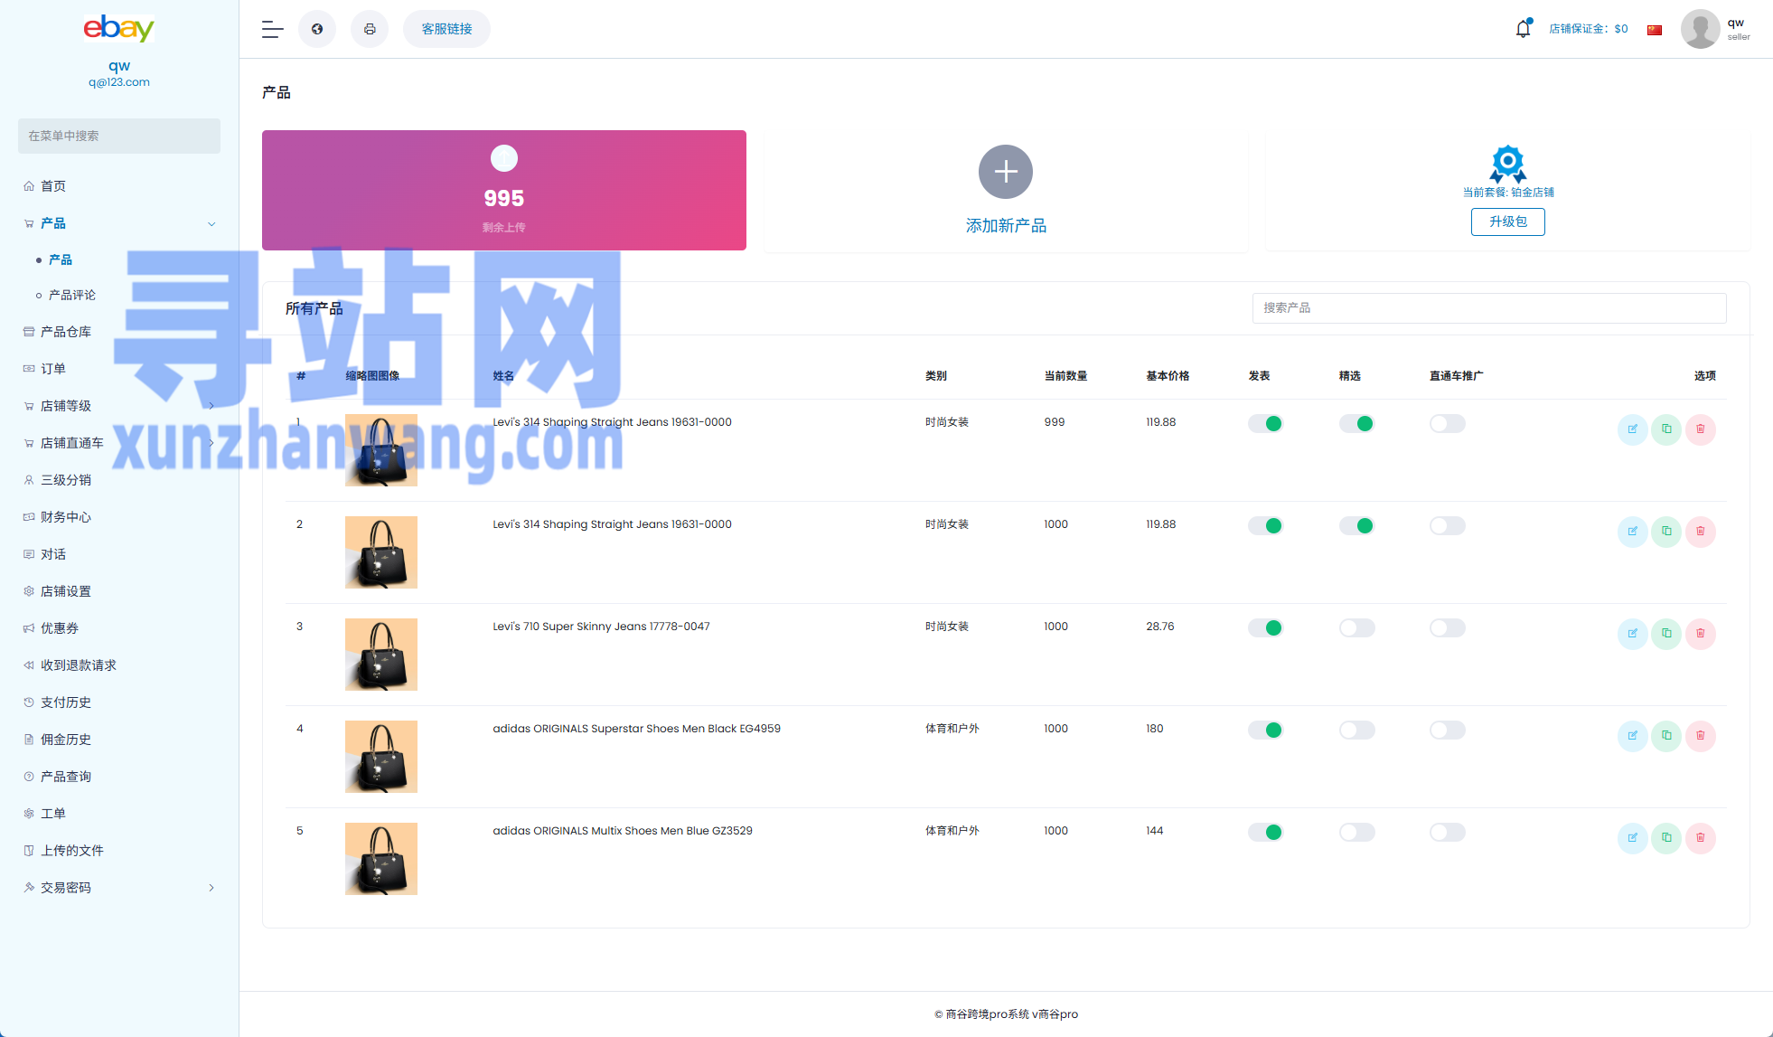
Task: Delete adidas Multix Shoes product
Action: [x=1701, y=838]
